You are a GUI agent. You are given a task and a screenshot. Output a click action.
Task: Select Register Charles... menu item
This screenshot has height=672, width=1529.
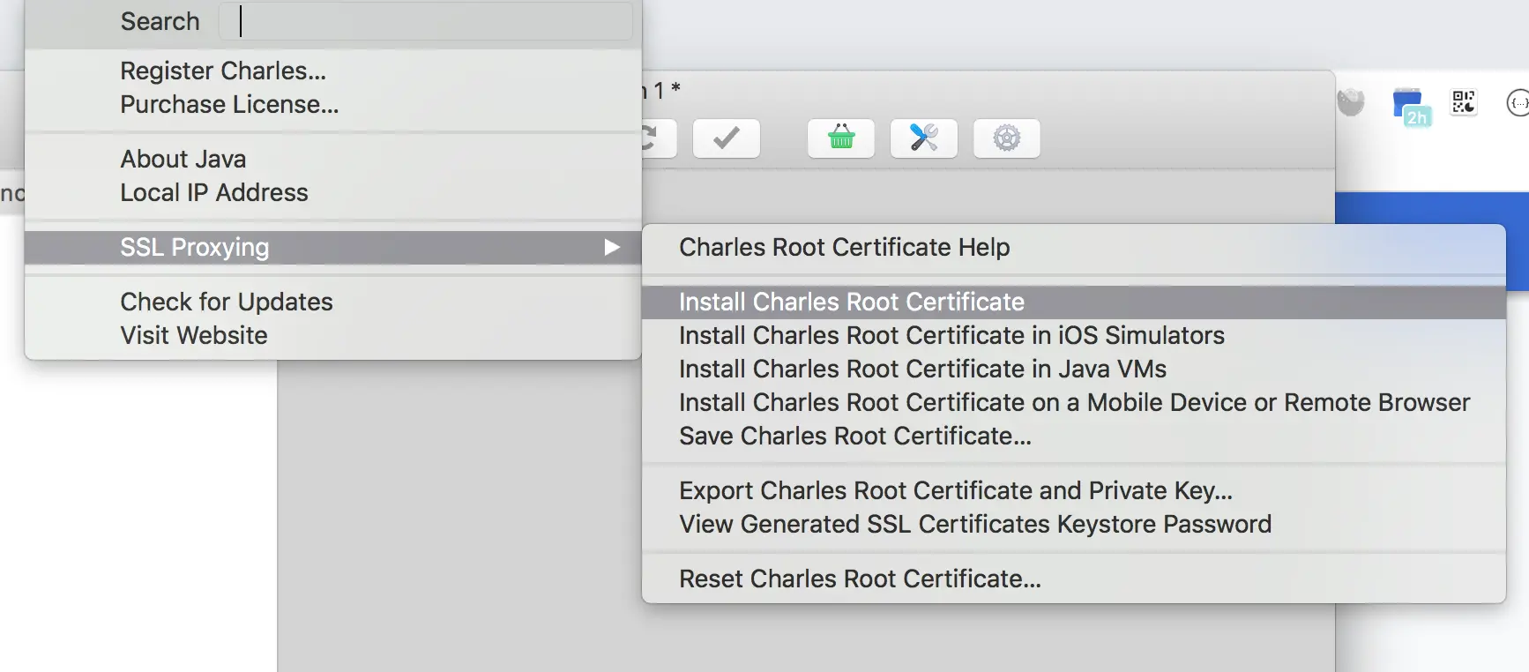pyautogui.click(x=333, y=71)
